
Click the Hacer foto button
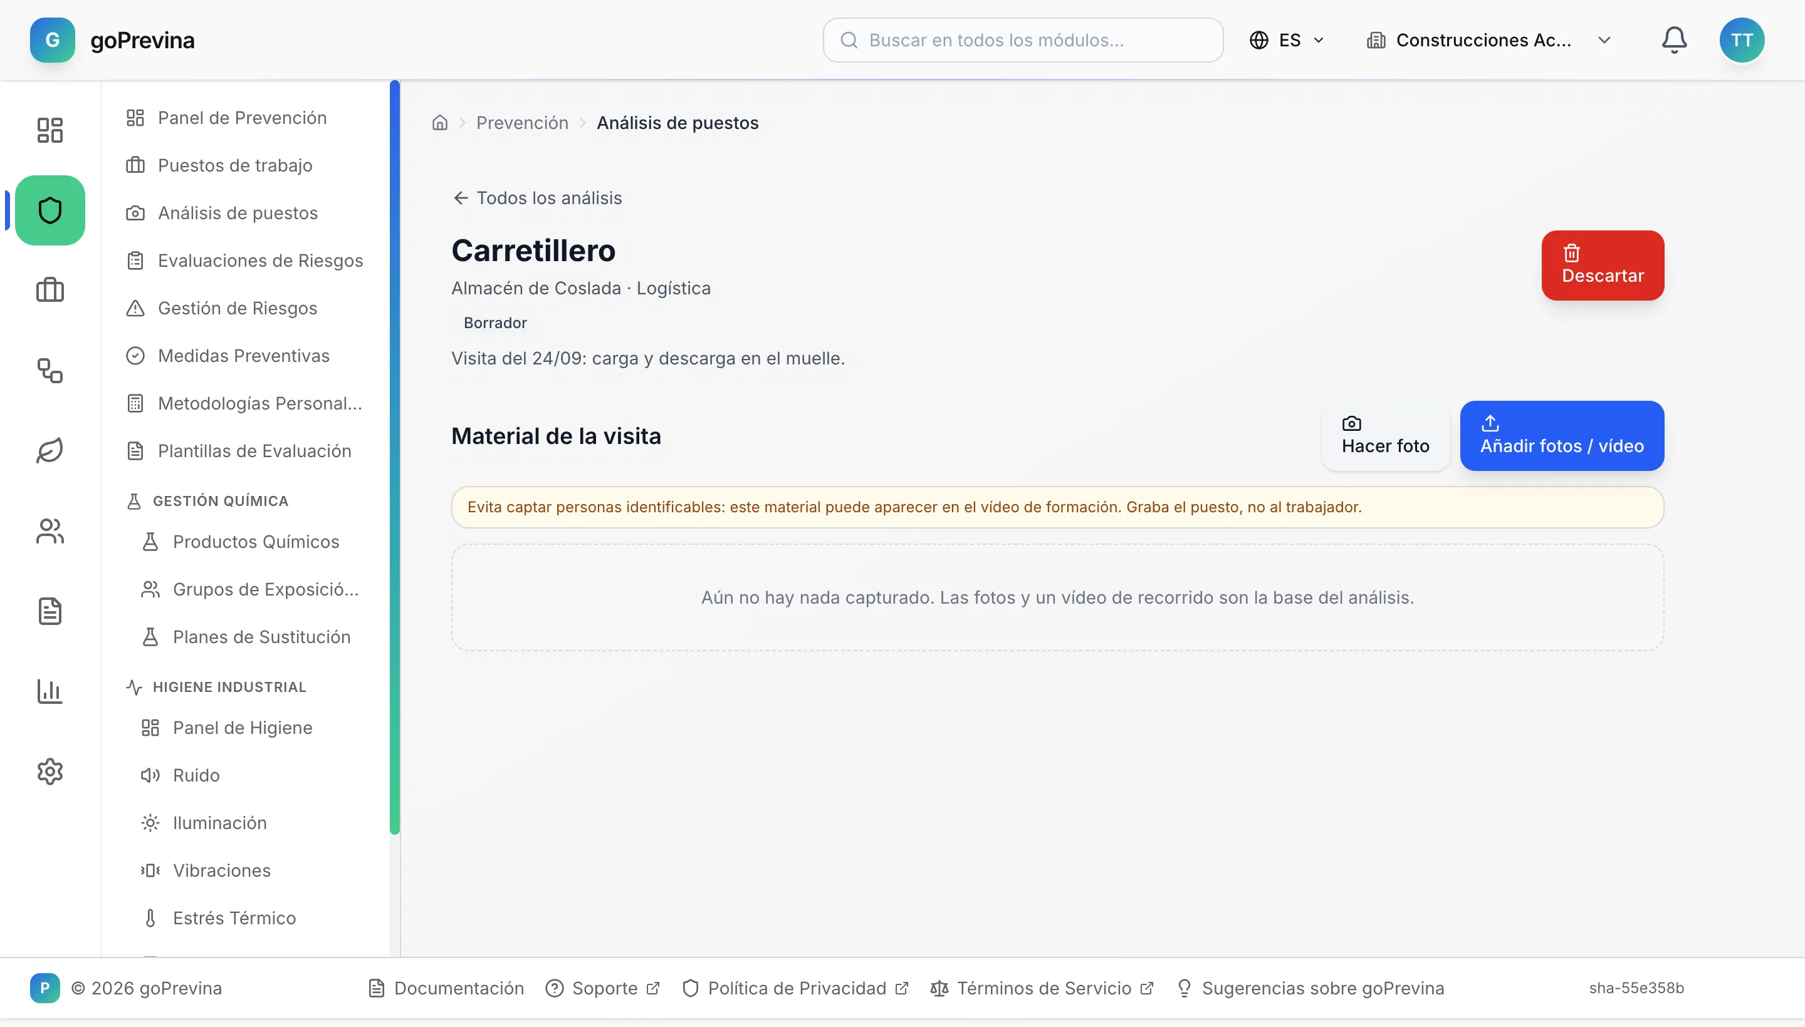[x=1385, y=436]
